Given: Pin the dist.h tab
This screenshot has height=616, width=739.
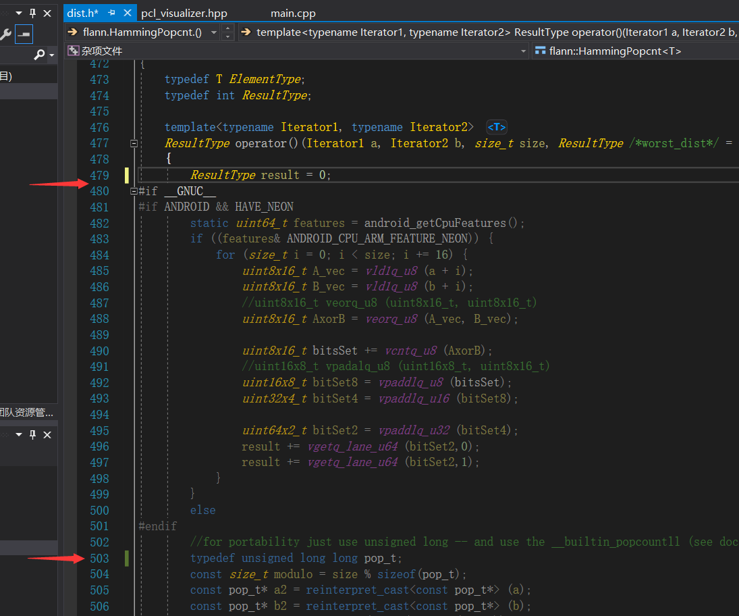Looking at the screenshot, I should click(111, 13).
